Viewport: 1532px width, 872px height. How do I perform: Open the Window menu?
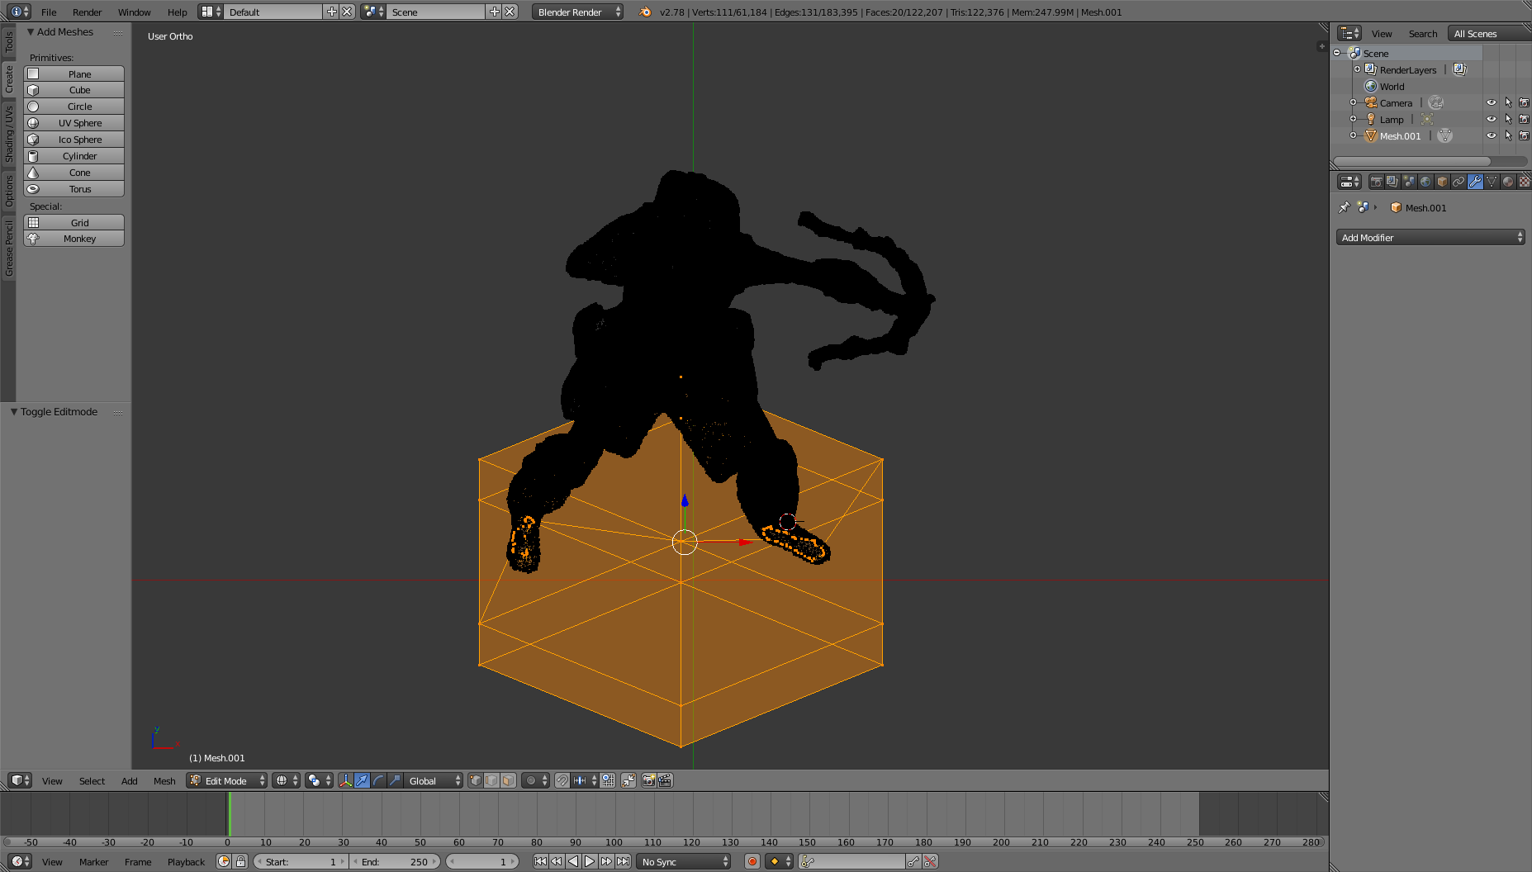point(134,12)
